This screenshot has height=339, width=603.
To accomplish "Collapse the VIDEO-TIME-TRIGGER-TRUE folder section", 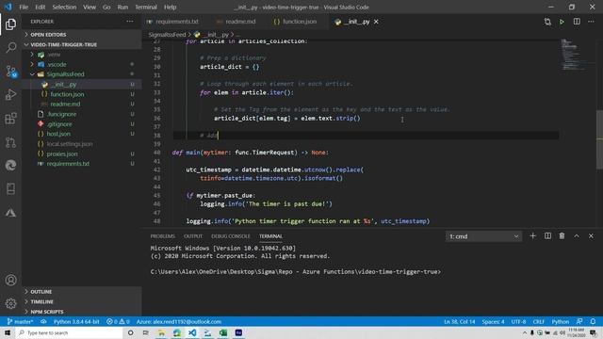I will [82, 44].
